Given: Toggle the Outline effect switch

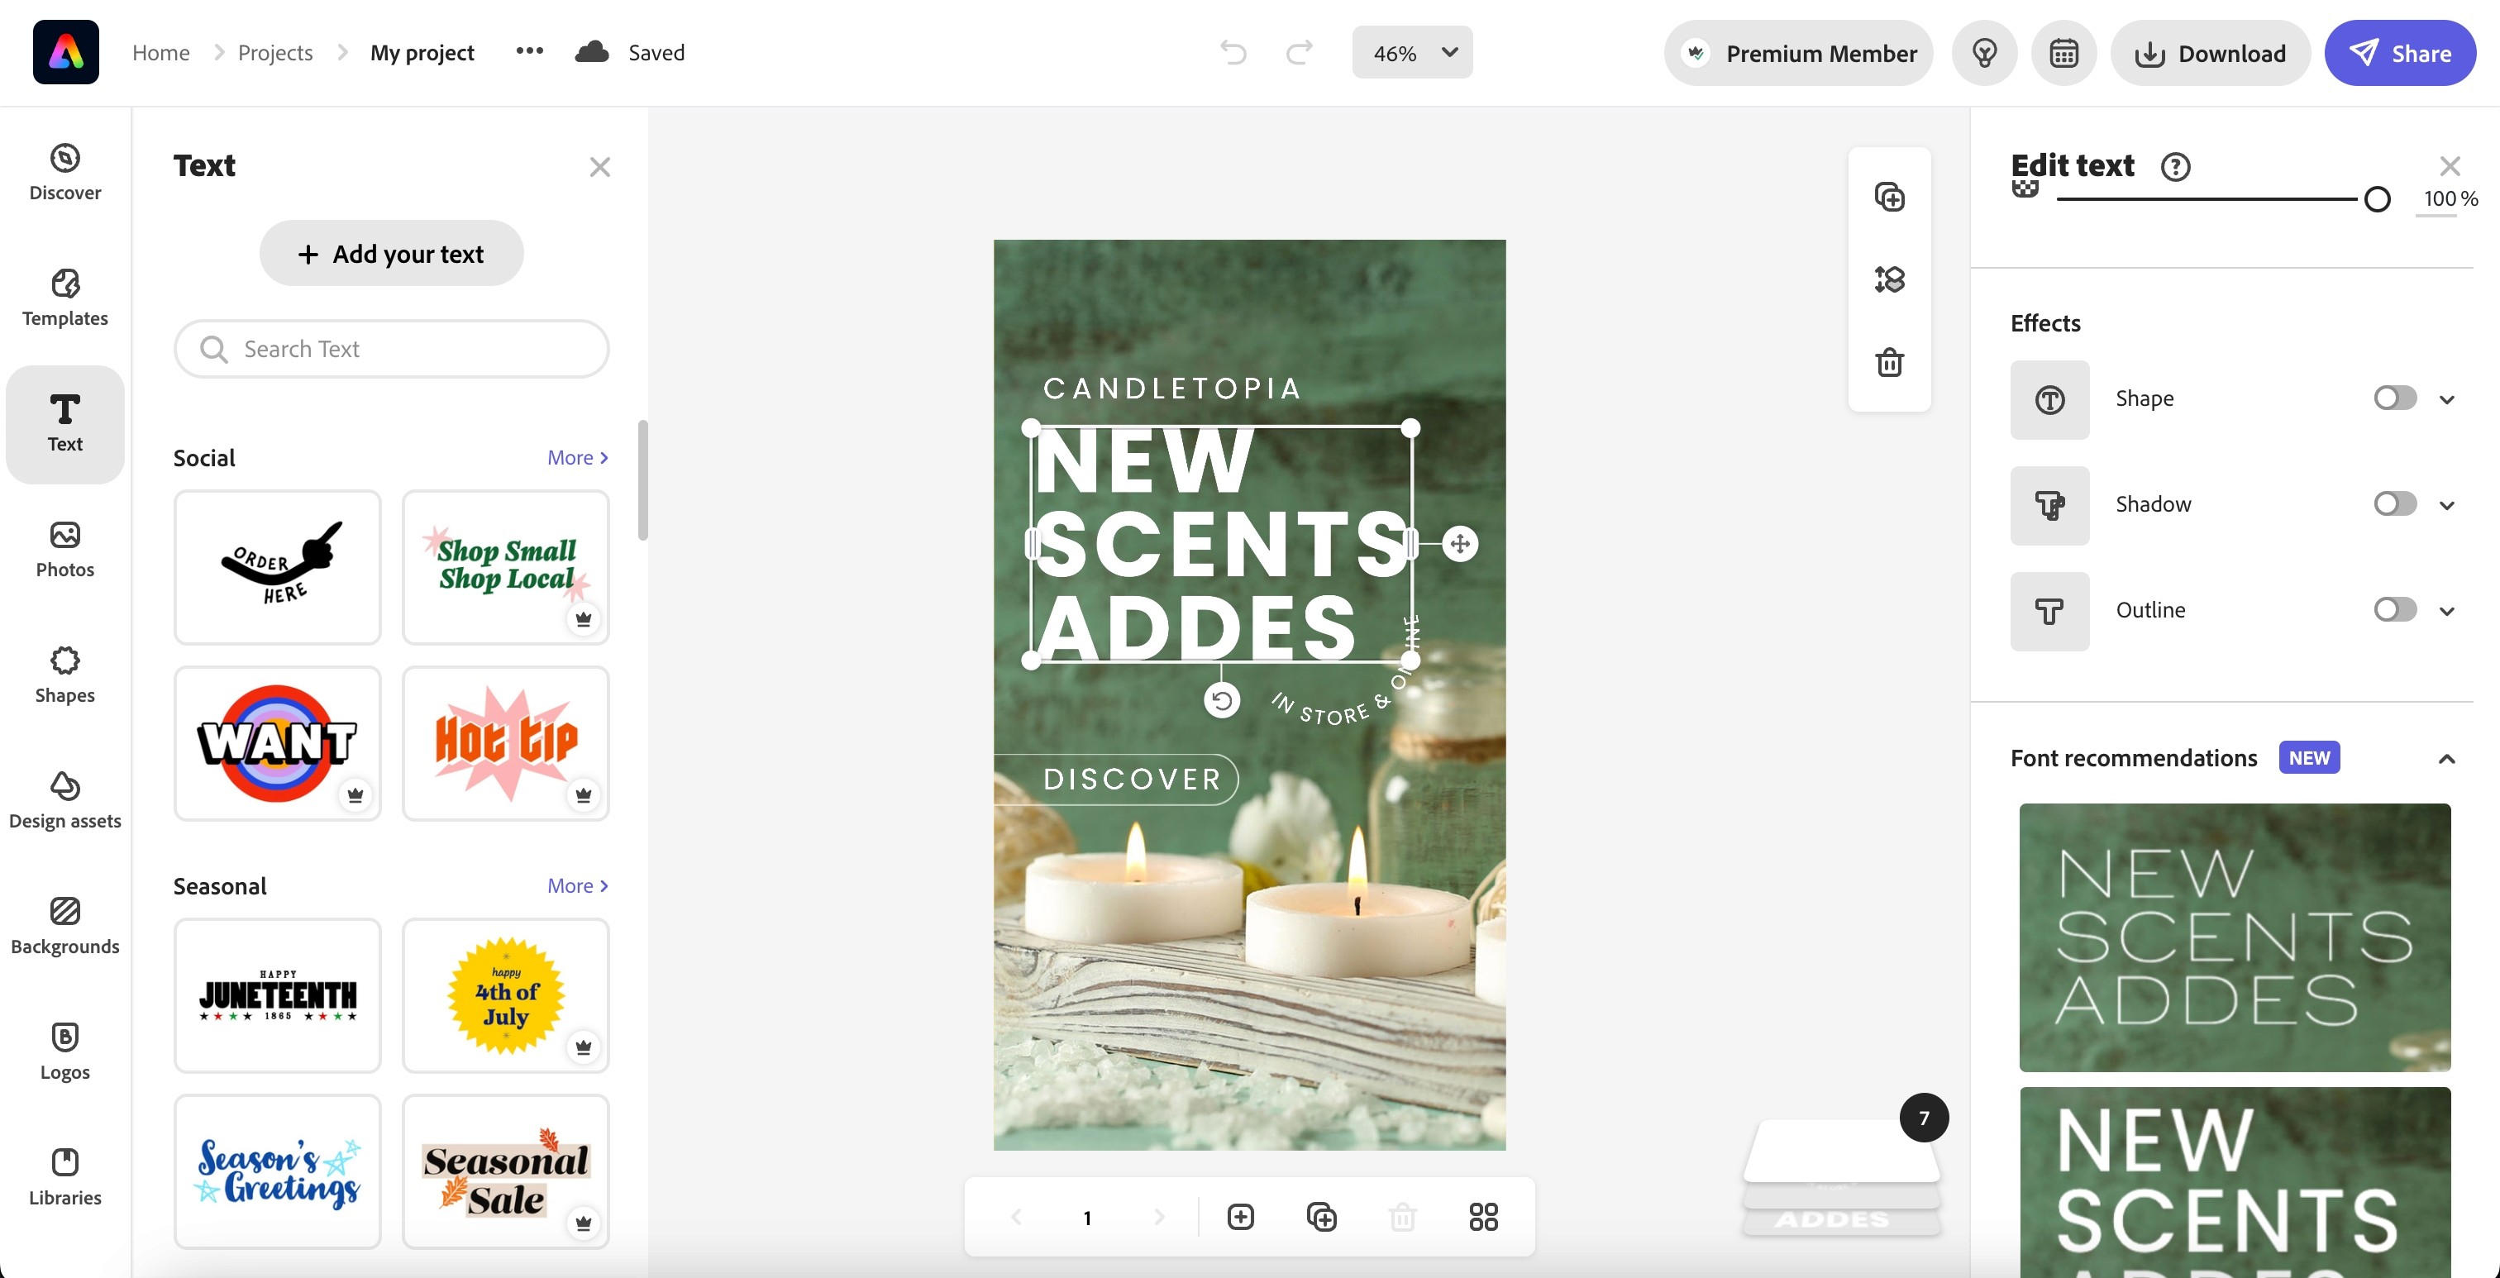Looking at the screenshot, I should click(2394, 610).
